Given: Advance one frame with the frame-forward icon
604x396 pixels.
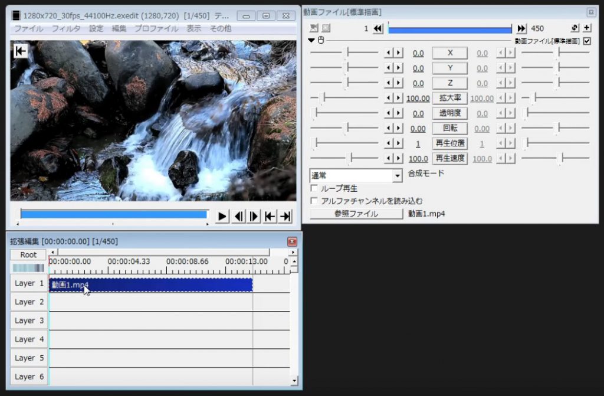Looking at the screenshot, I should 254,216.
